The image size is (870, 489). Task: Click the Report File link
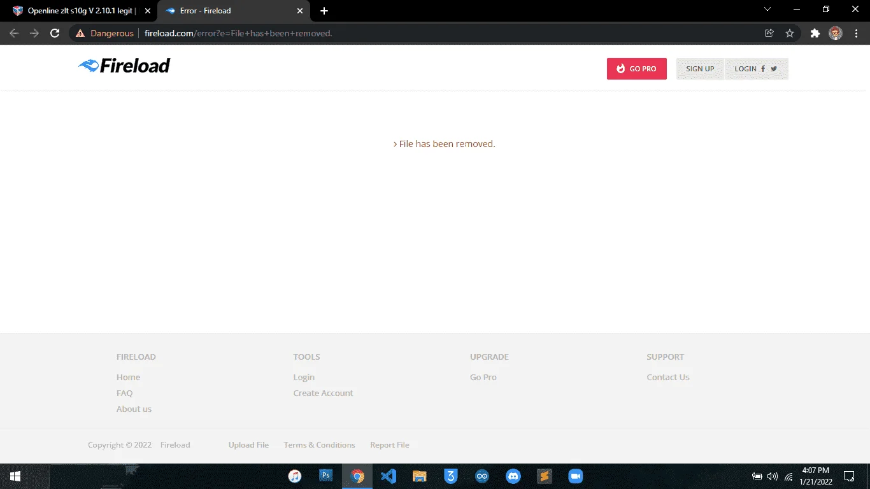click(x=390, y=445)
